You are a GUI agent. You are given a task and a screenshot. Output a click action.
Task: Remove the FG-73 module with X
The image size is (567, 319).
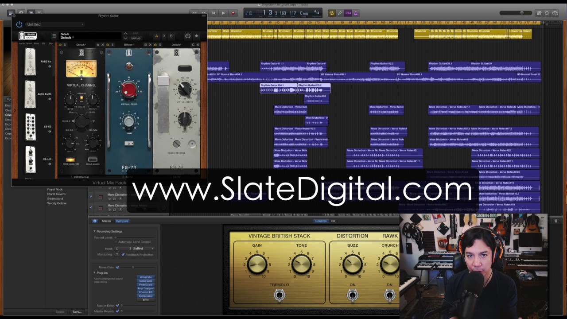click(150, 45)
